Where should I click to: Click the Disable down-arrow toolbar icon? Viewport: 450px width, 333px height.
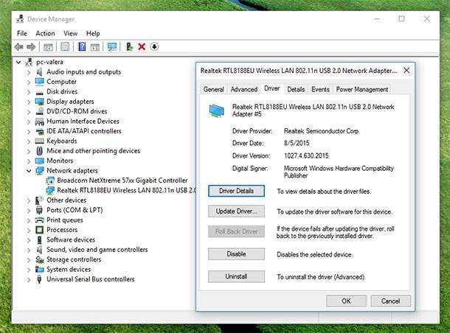pos(154,46)
